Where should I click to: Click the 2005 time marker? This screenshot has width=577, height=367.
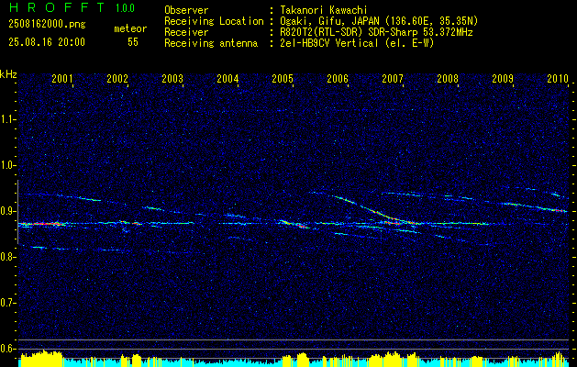coord(283,78)
